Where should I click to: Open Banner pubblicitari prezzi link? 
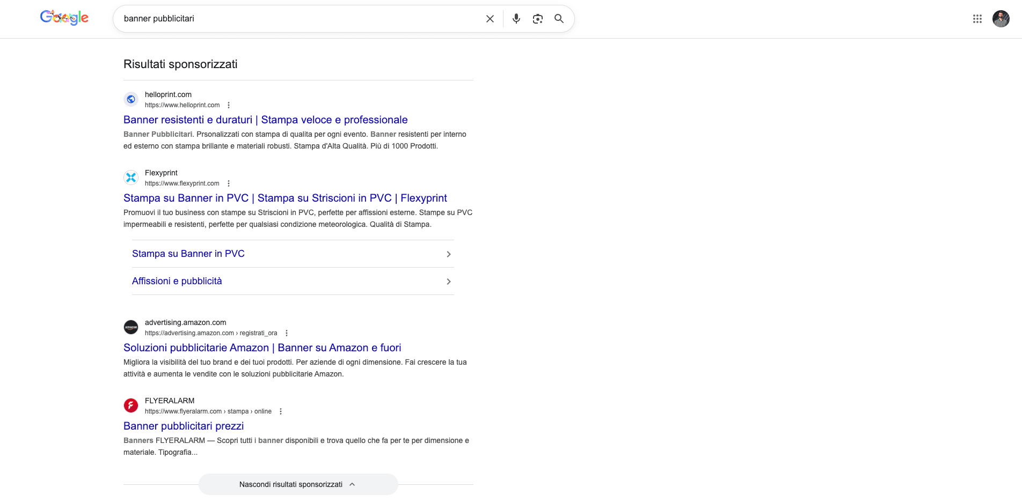click(184, 426)
